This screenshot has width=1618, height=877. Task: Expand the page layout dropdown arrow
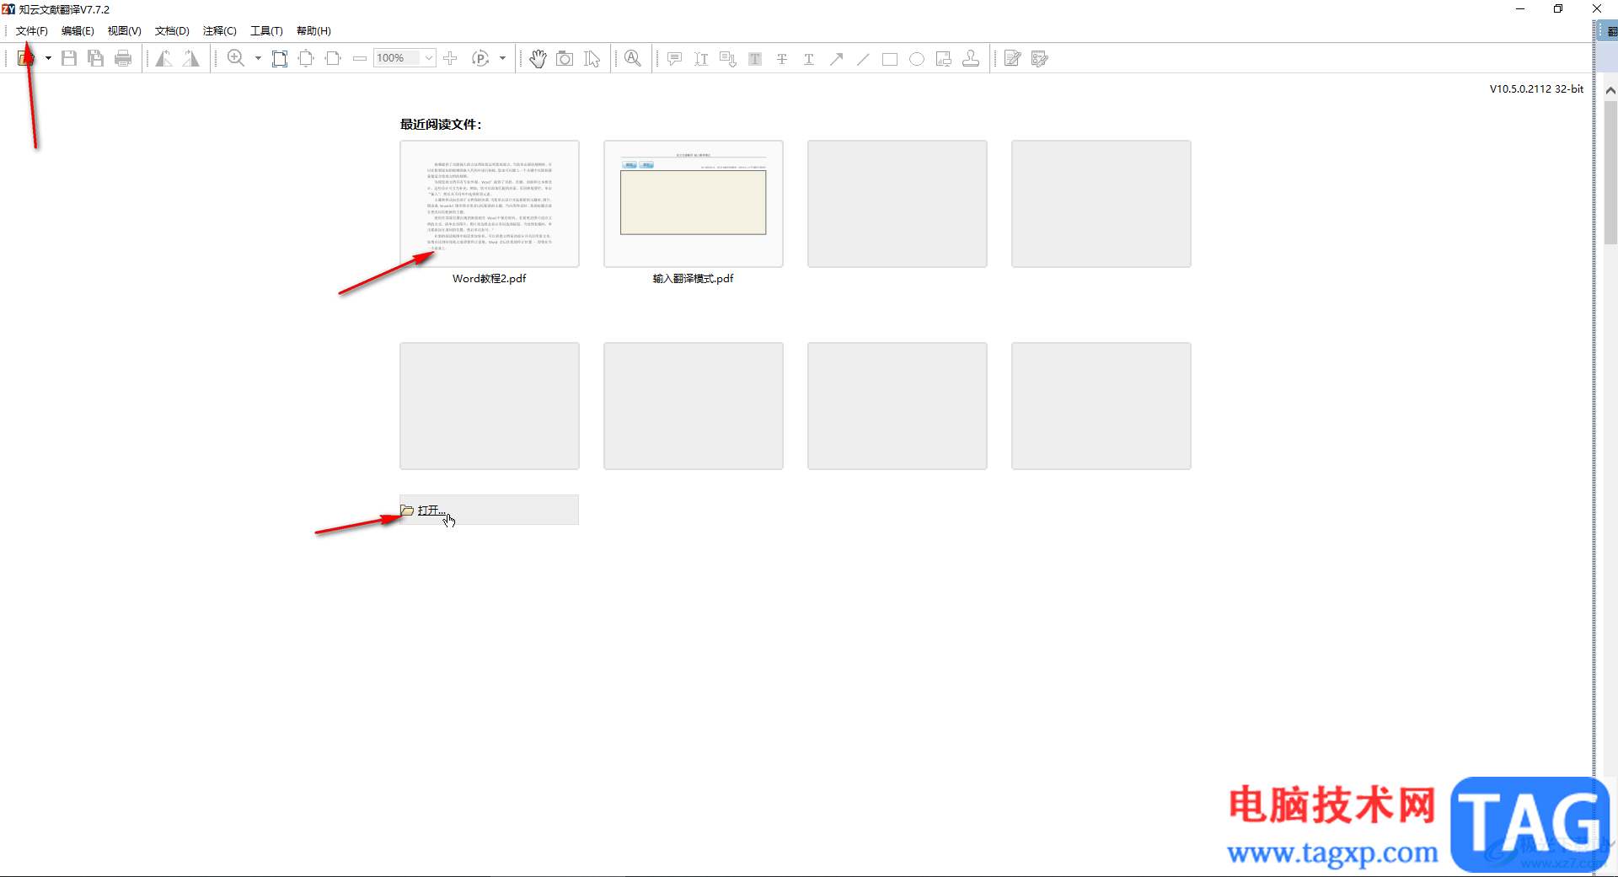coord(502,58)
